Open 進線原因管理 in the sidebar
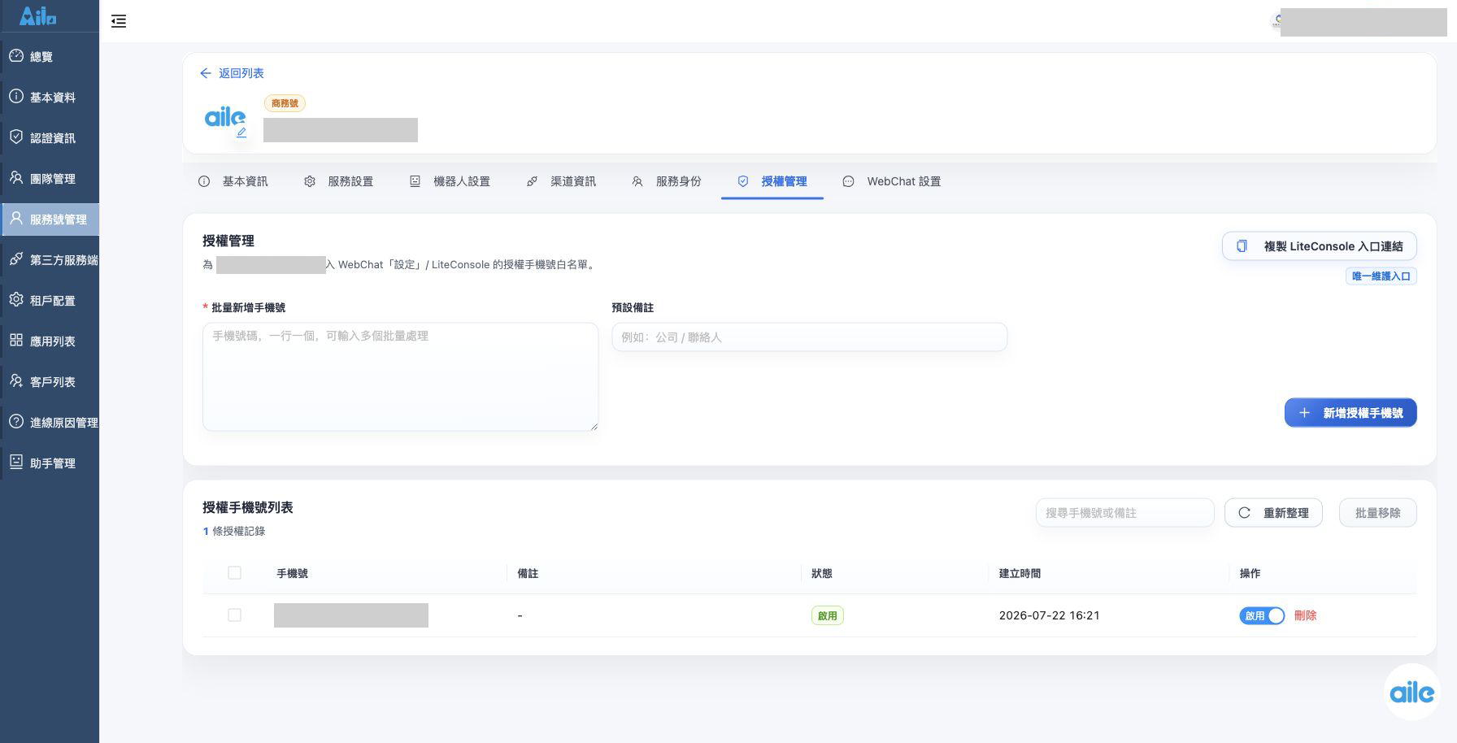 (50, 422)
